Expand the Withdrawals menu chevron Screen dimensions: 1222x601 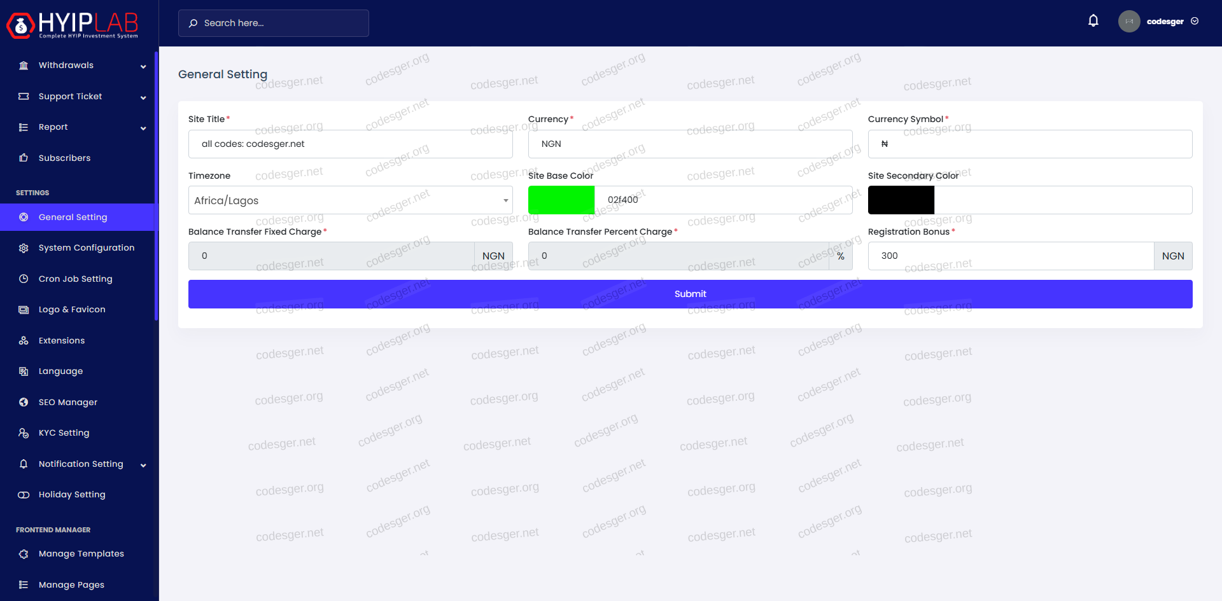pyautogui.click(x=143, y=66)
